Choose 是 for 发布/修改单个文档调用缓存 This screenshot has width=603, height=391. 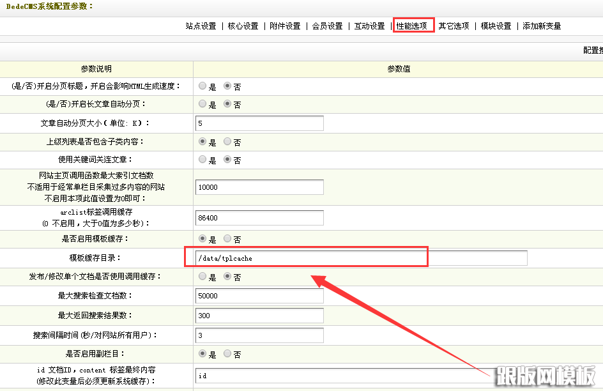tap(202, 277)
